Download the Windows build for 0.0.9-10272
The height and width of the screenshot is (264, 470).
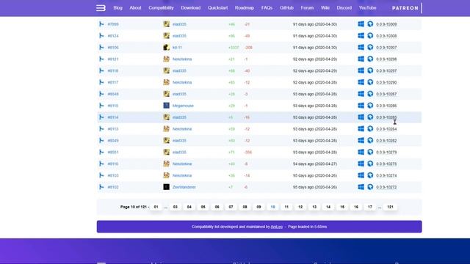[361, 187]
